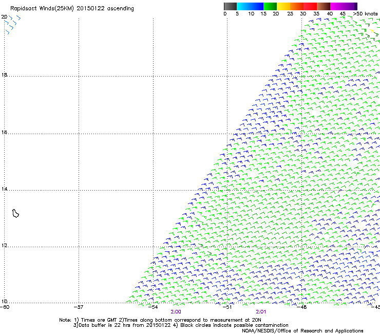Select the yellow 20-25 knots legend segment
380x334 pixels.
(x=283, y=6)
